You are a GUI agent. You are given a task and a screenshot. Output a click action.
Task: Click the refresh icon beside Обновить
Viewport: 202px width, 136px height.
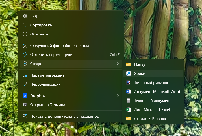tap(25, 34)
